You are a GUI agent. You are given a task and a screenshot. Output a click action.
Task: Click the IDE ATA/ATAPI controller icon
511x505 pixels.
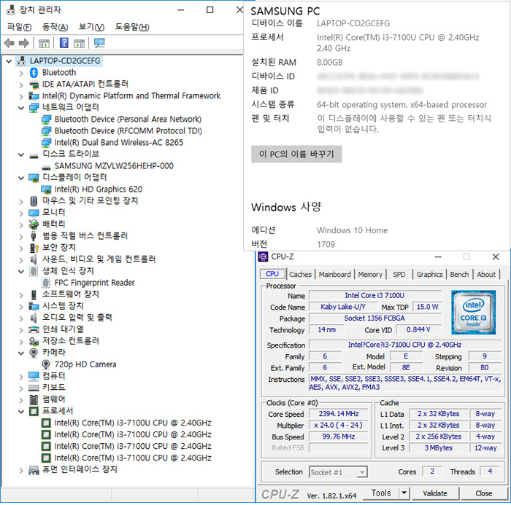click(34, 85)
